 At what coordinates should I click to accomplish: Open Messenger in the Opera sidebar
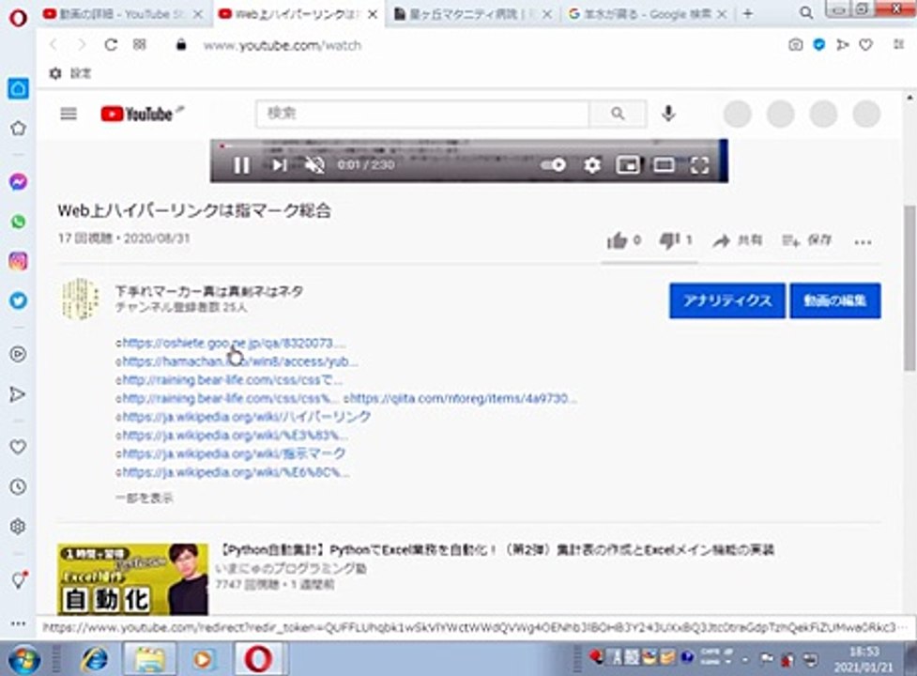pyautogui.click(x=18, y=182)
